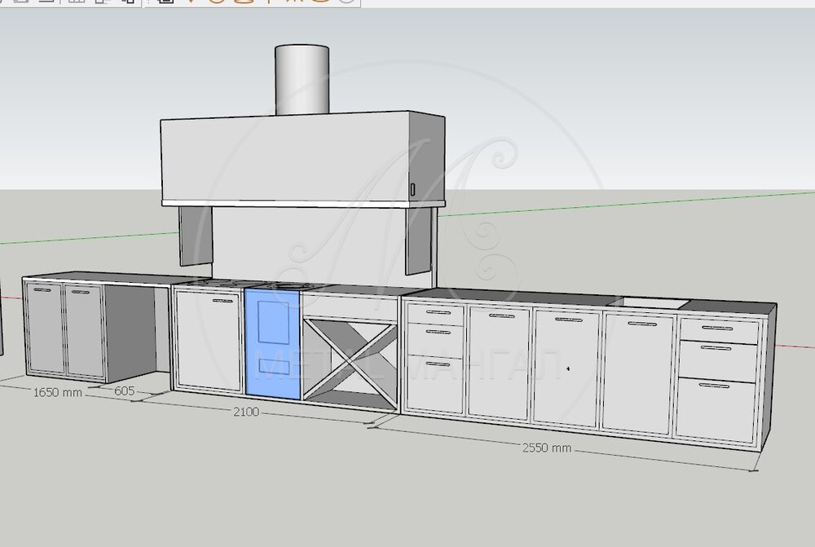Screen dimensions: 815x547
Task: Select the far-left cabinet's left door
Action: pyautogui.click(x=45, y=329)
